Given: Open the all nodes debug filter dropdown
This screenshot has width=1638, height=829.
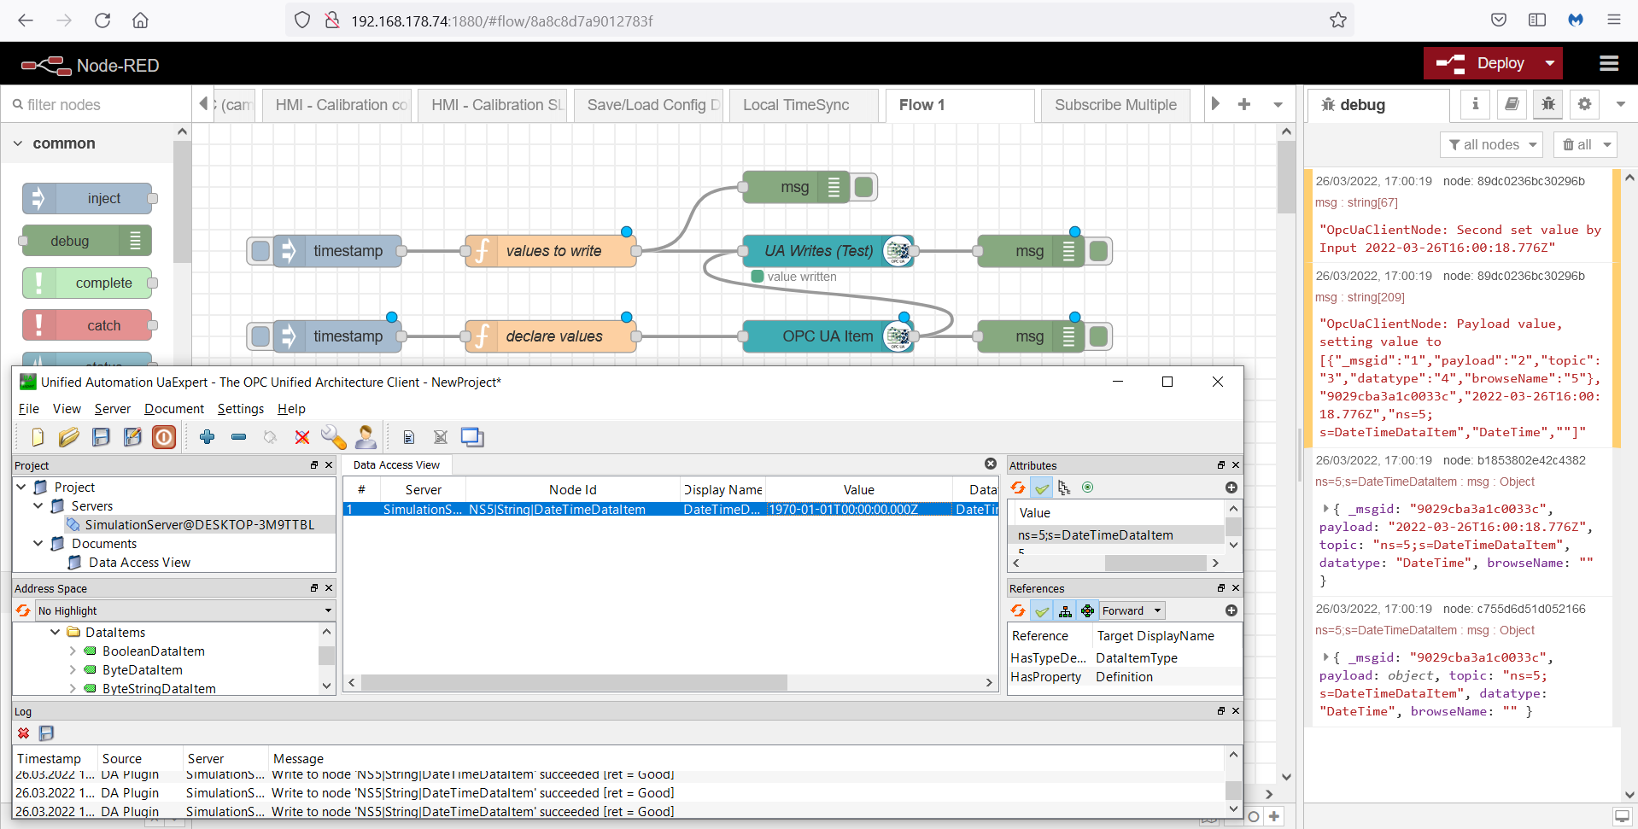Looking at the screenshot, I should pyautogui.click(x=1491, y=145).
